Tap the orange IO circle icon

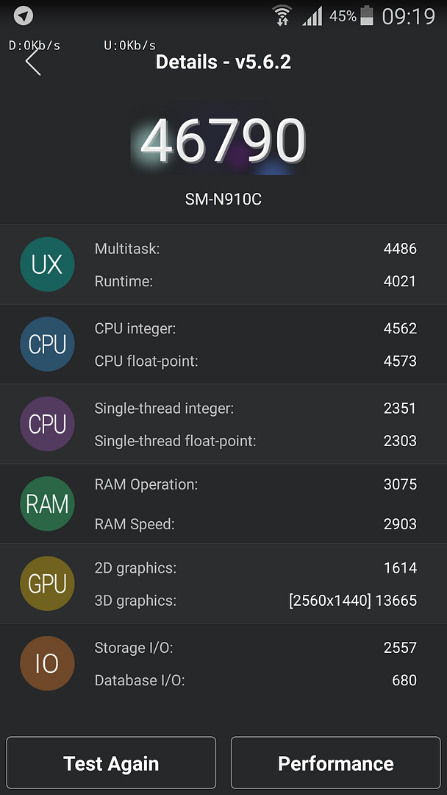pyautogui.click(x=47, y=664)
